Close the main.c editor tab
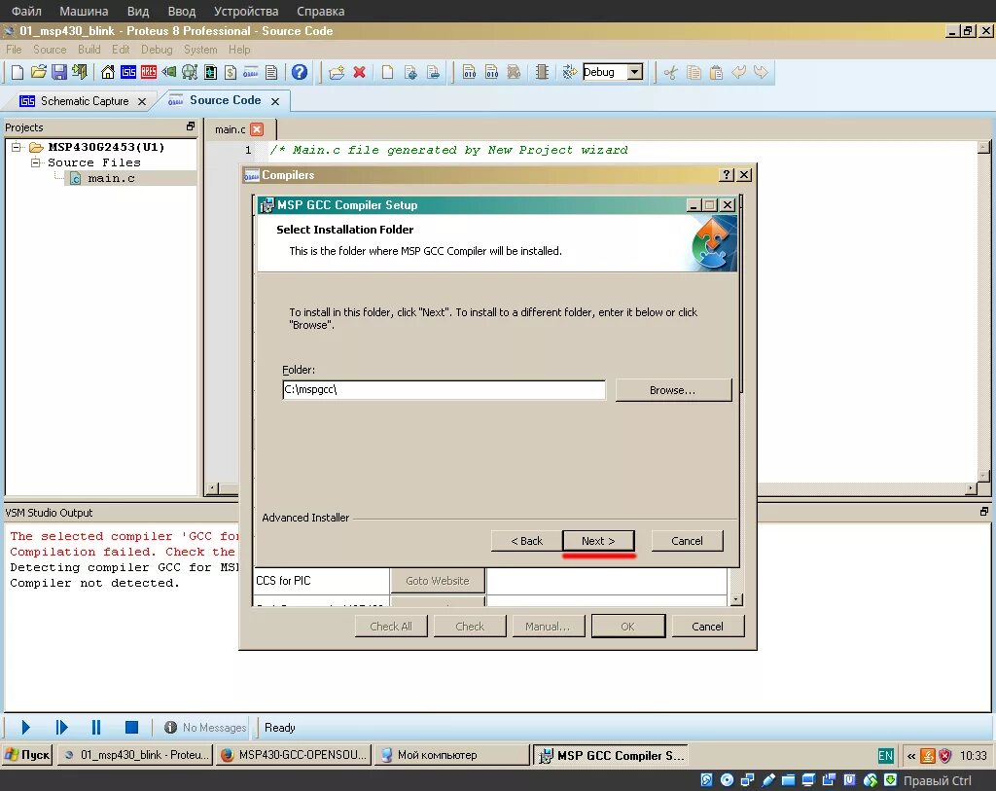 click(257, 129)
